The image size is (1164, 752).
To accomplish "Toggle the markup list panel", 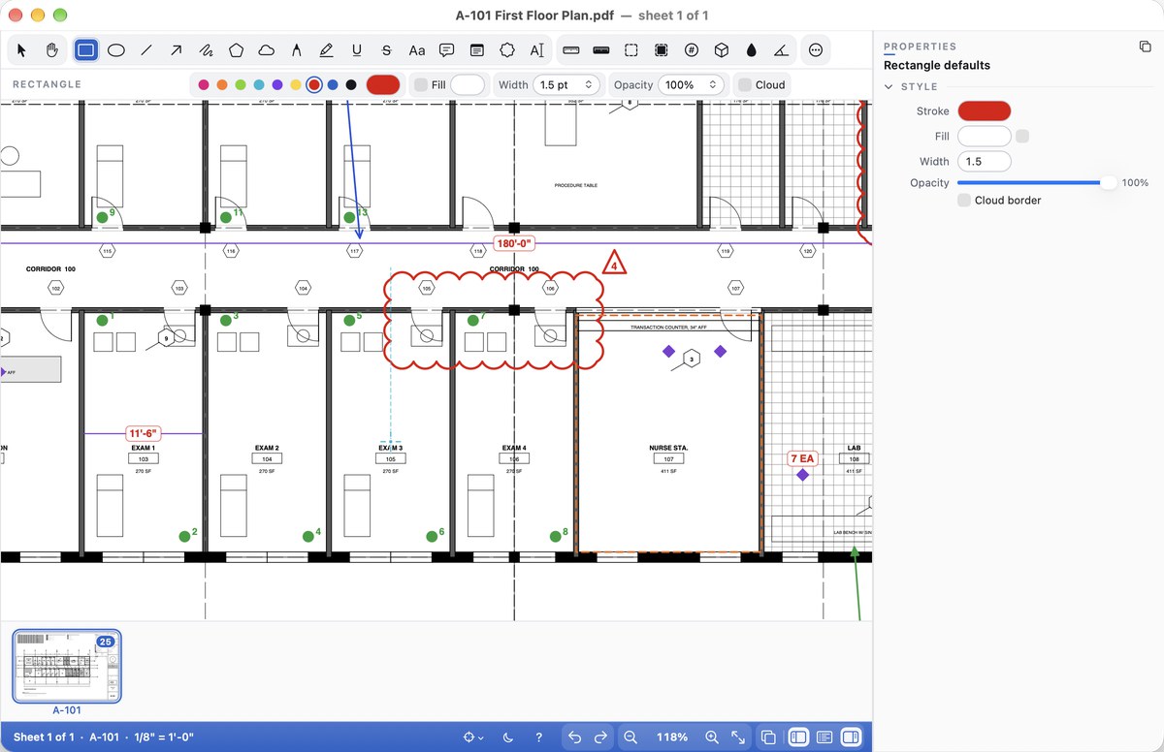I will click(824, 737).
